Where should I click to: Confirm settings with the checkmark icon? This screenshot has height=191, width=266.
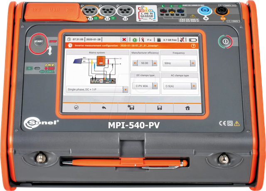(x=76, y=108)
